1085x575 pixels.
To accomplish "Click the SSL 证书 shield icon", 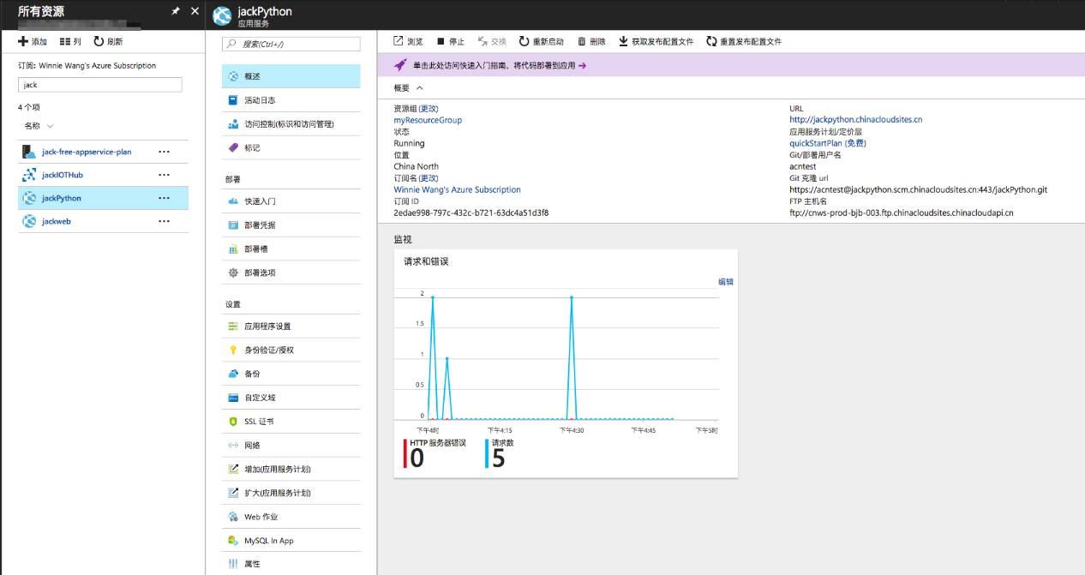I will coord(233,422).
